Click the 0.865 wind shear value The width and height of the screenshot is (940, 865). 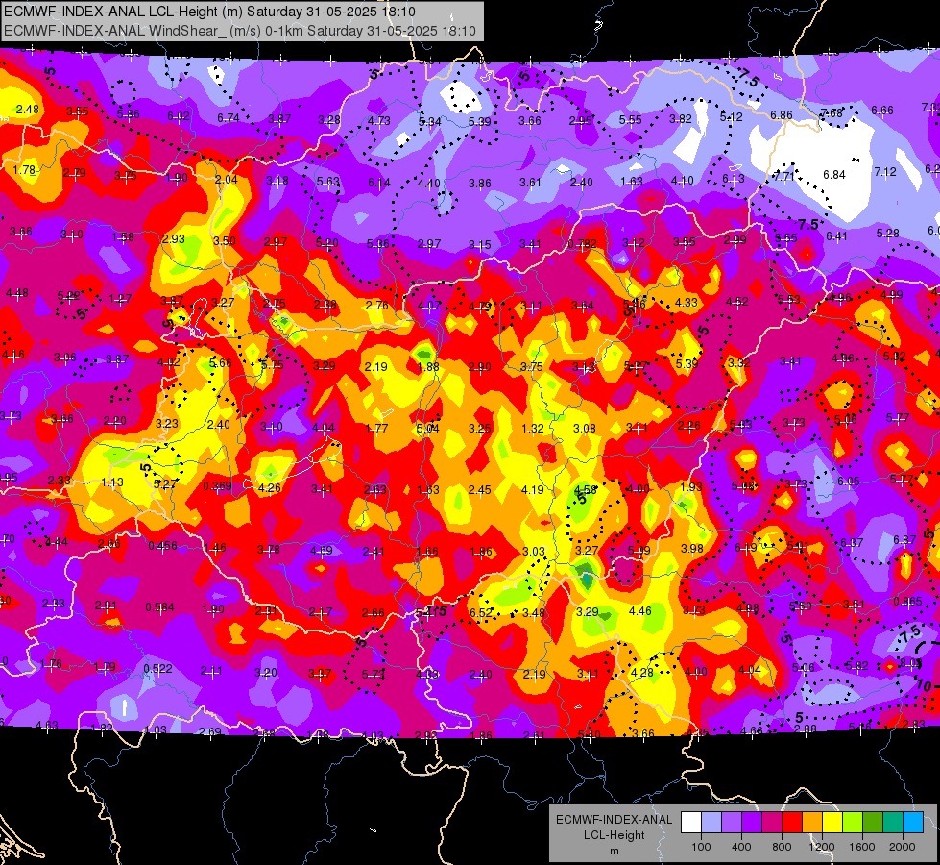907,602
